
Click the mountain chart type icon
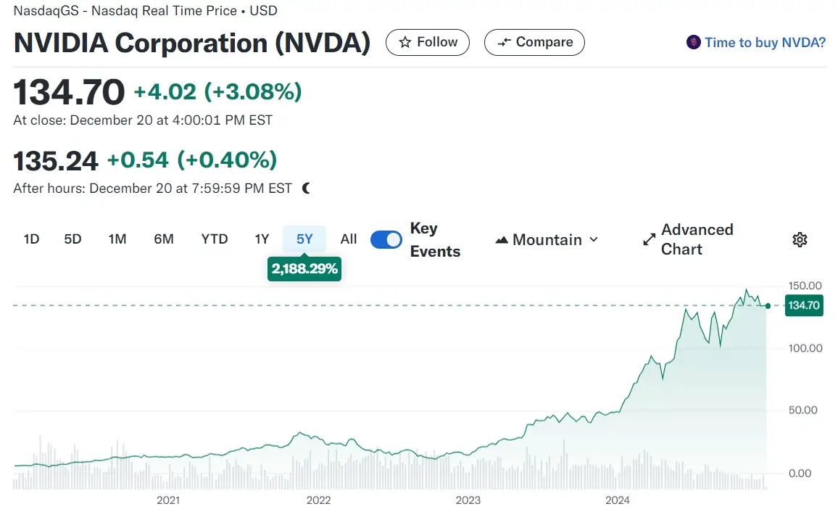[501, 239]
